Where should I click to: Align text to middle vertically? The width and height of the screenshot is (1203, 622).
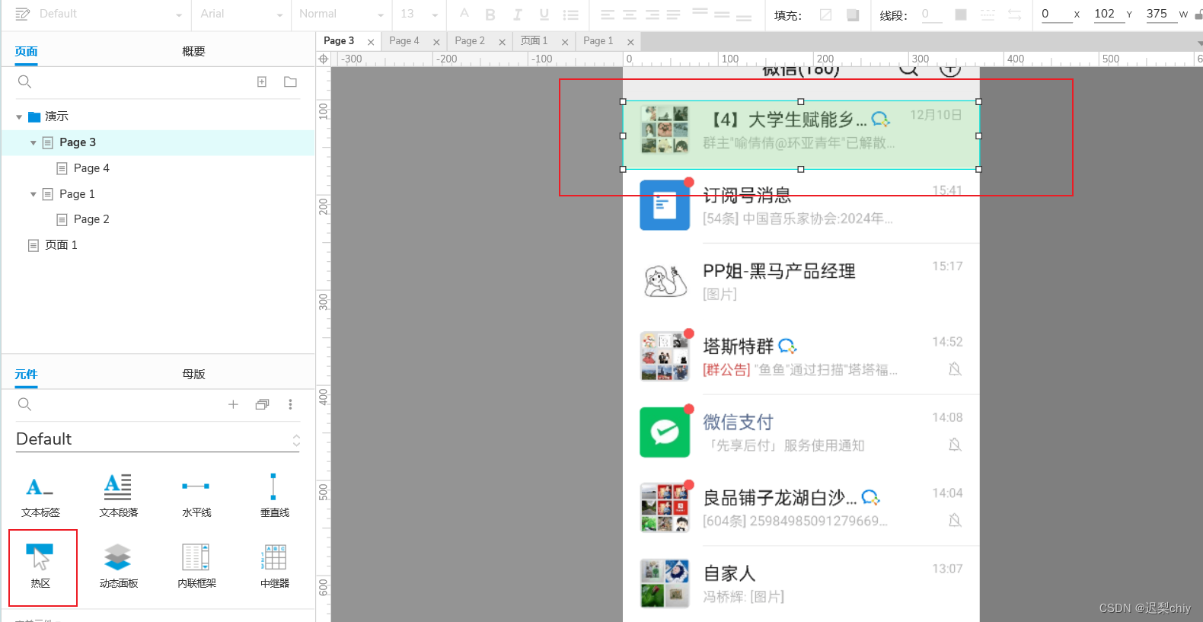click(x=722, y=14)
